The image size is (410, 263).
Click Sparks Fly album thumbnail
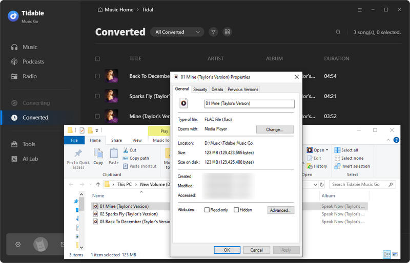pyautogui.click(x=111, y=96)
